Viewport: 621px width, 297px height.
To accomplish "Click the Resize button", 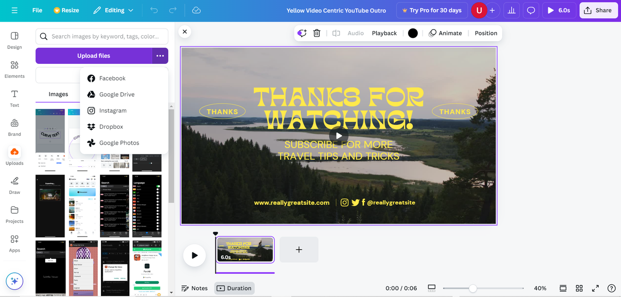I will point(66,10).
